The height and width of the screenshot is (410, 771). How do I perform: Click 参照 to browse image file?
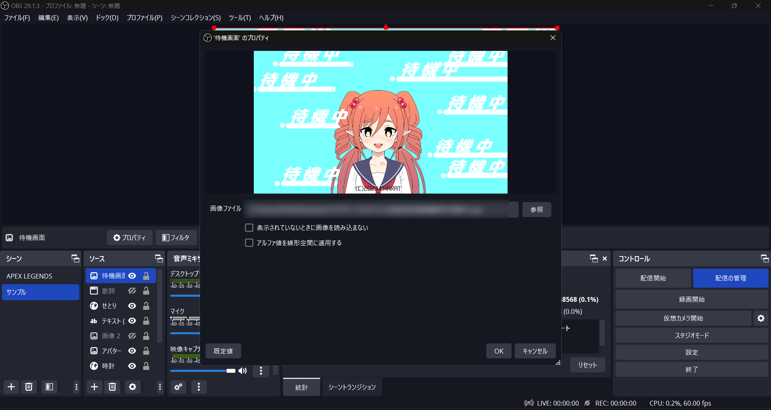pyautogui.click(x=536, y=210)
